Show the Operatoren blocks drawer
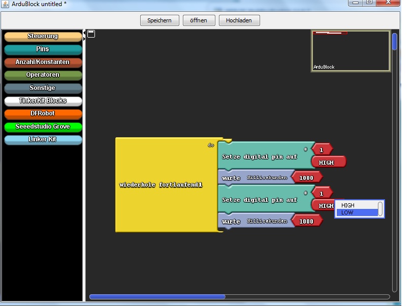The height and width of the screenshot is (306, 416). [43, 75]
